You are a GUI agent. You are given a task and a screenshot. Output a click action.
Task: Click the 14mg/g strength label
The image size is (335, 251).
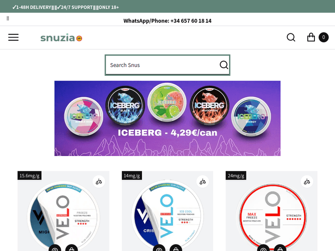click(x=132, y=176)
